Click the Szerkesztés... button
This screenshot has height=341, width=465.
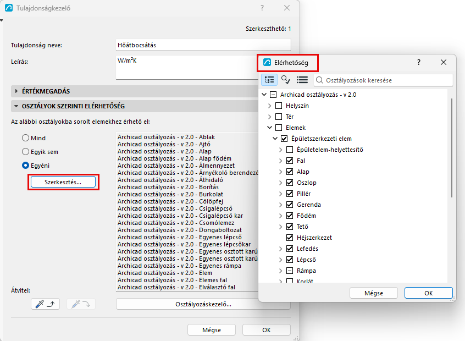coord(63,182)
